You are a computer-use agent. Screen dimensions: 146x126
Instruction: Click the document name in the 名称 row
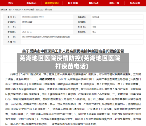46,37
